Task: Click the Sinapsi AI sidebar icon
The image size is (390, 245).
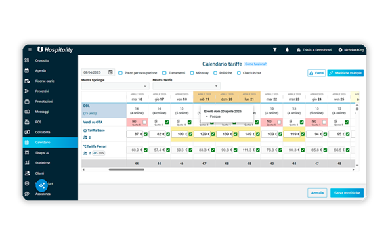Action: [27, 152]
